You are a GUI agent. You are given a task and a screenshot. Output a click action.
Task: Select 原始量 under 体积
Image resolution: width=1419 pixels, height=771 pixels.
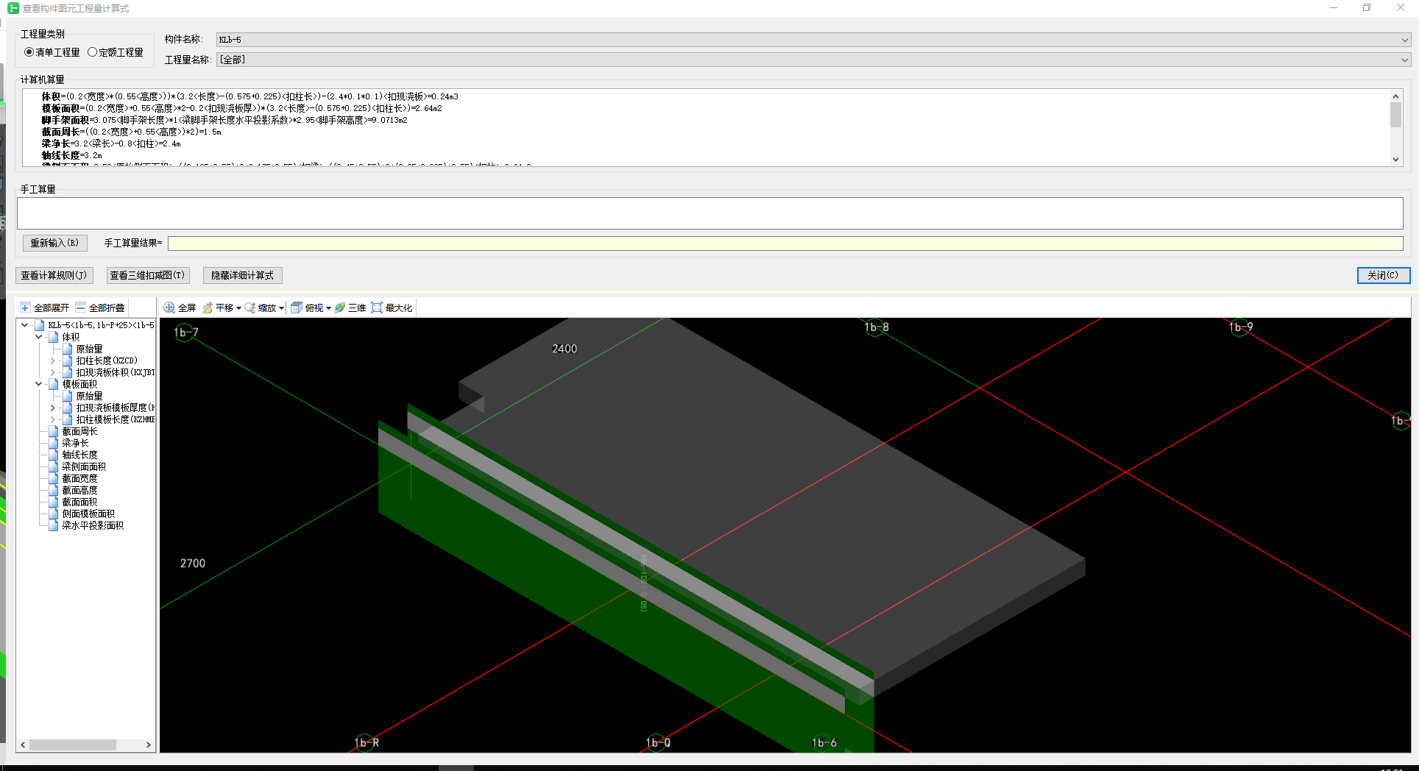tap(89, 349)
